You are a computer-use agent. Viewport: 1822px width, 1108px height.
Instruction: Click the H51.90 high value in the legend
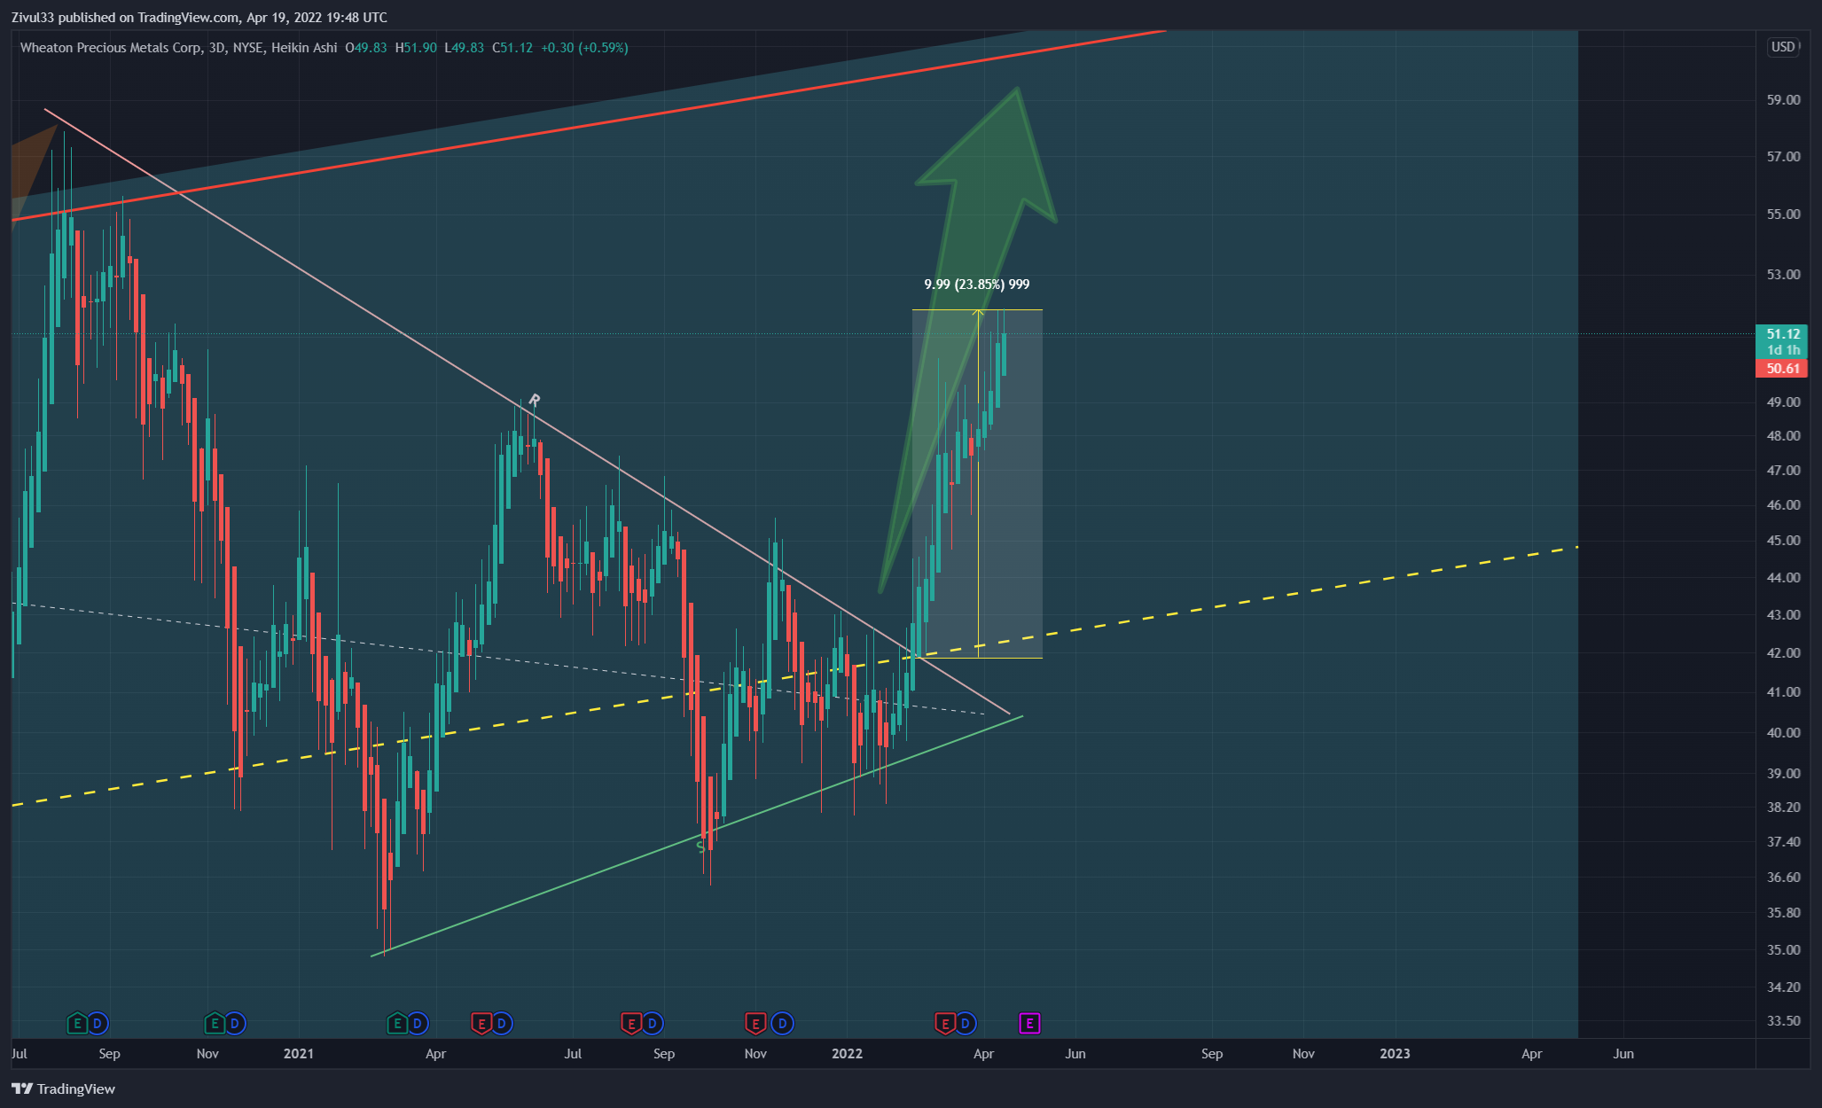click(416, 48)
